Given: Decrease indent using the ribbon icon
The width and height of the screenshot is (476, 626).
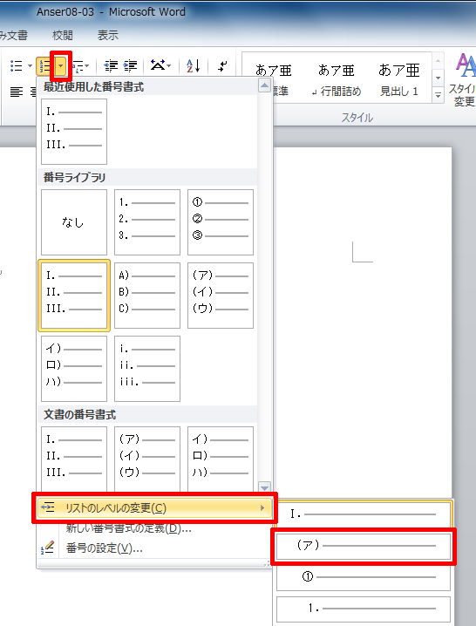Looking at the screenshot, I should pos(111,65).
